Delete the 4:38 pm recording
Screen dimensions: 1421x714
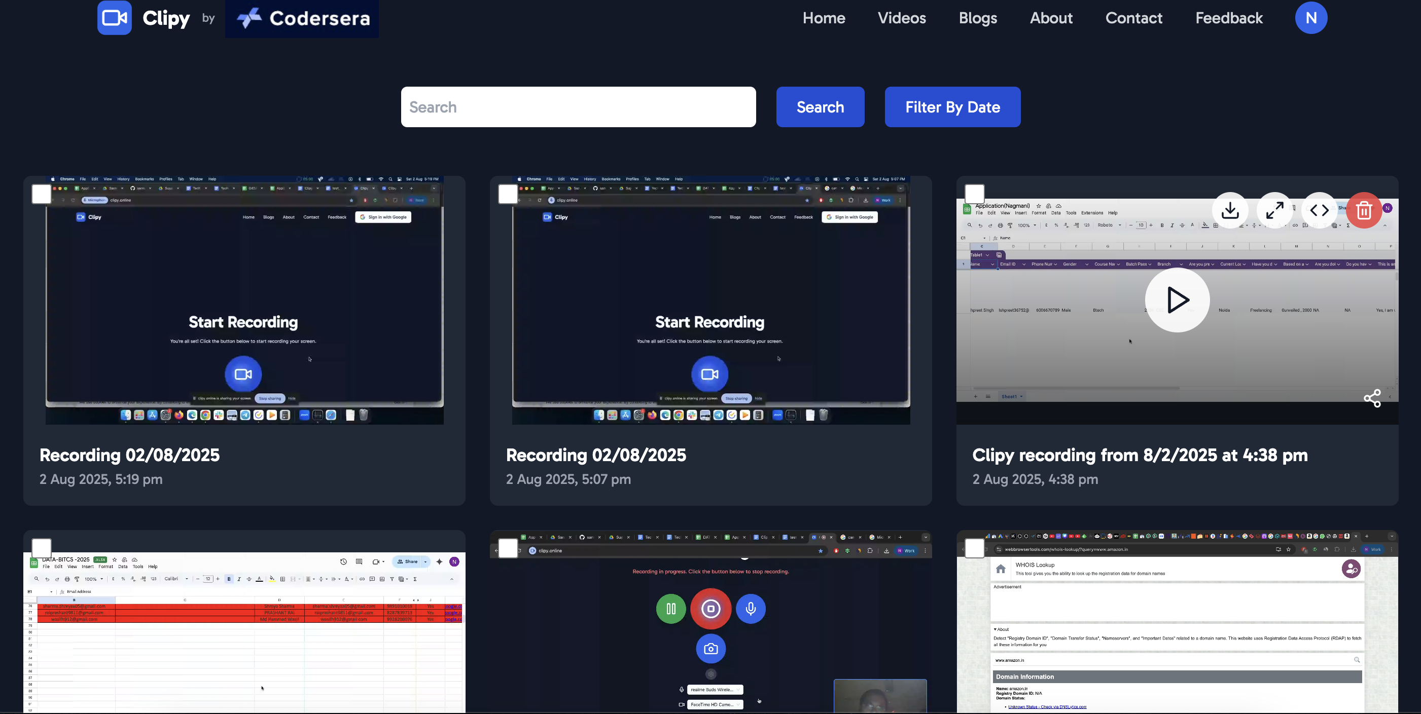pyautogui.click(x=1364, y=210)
